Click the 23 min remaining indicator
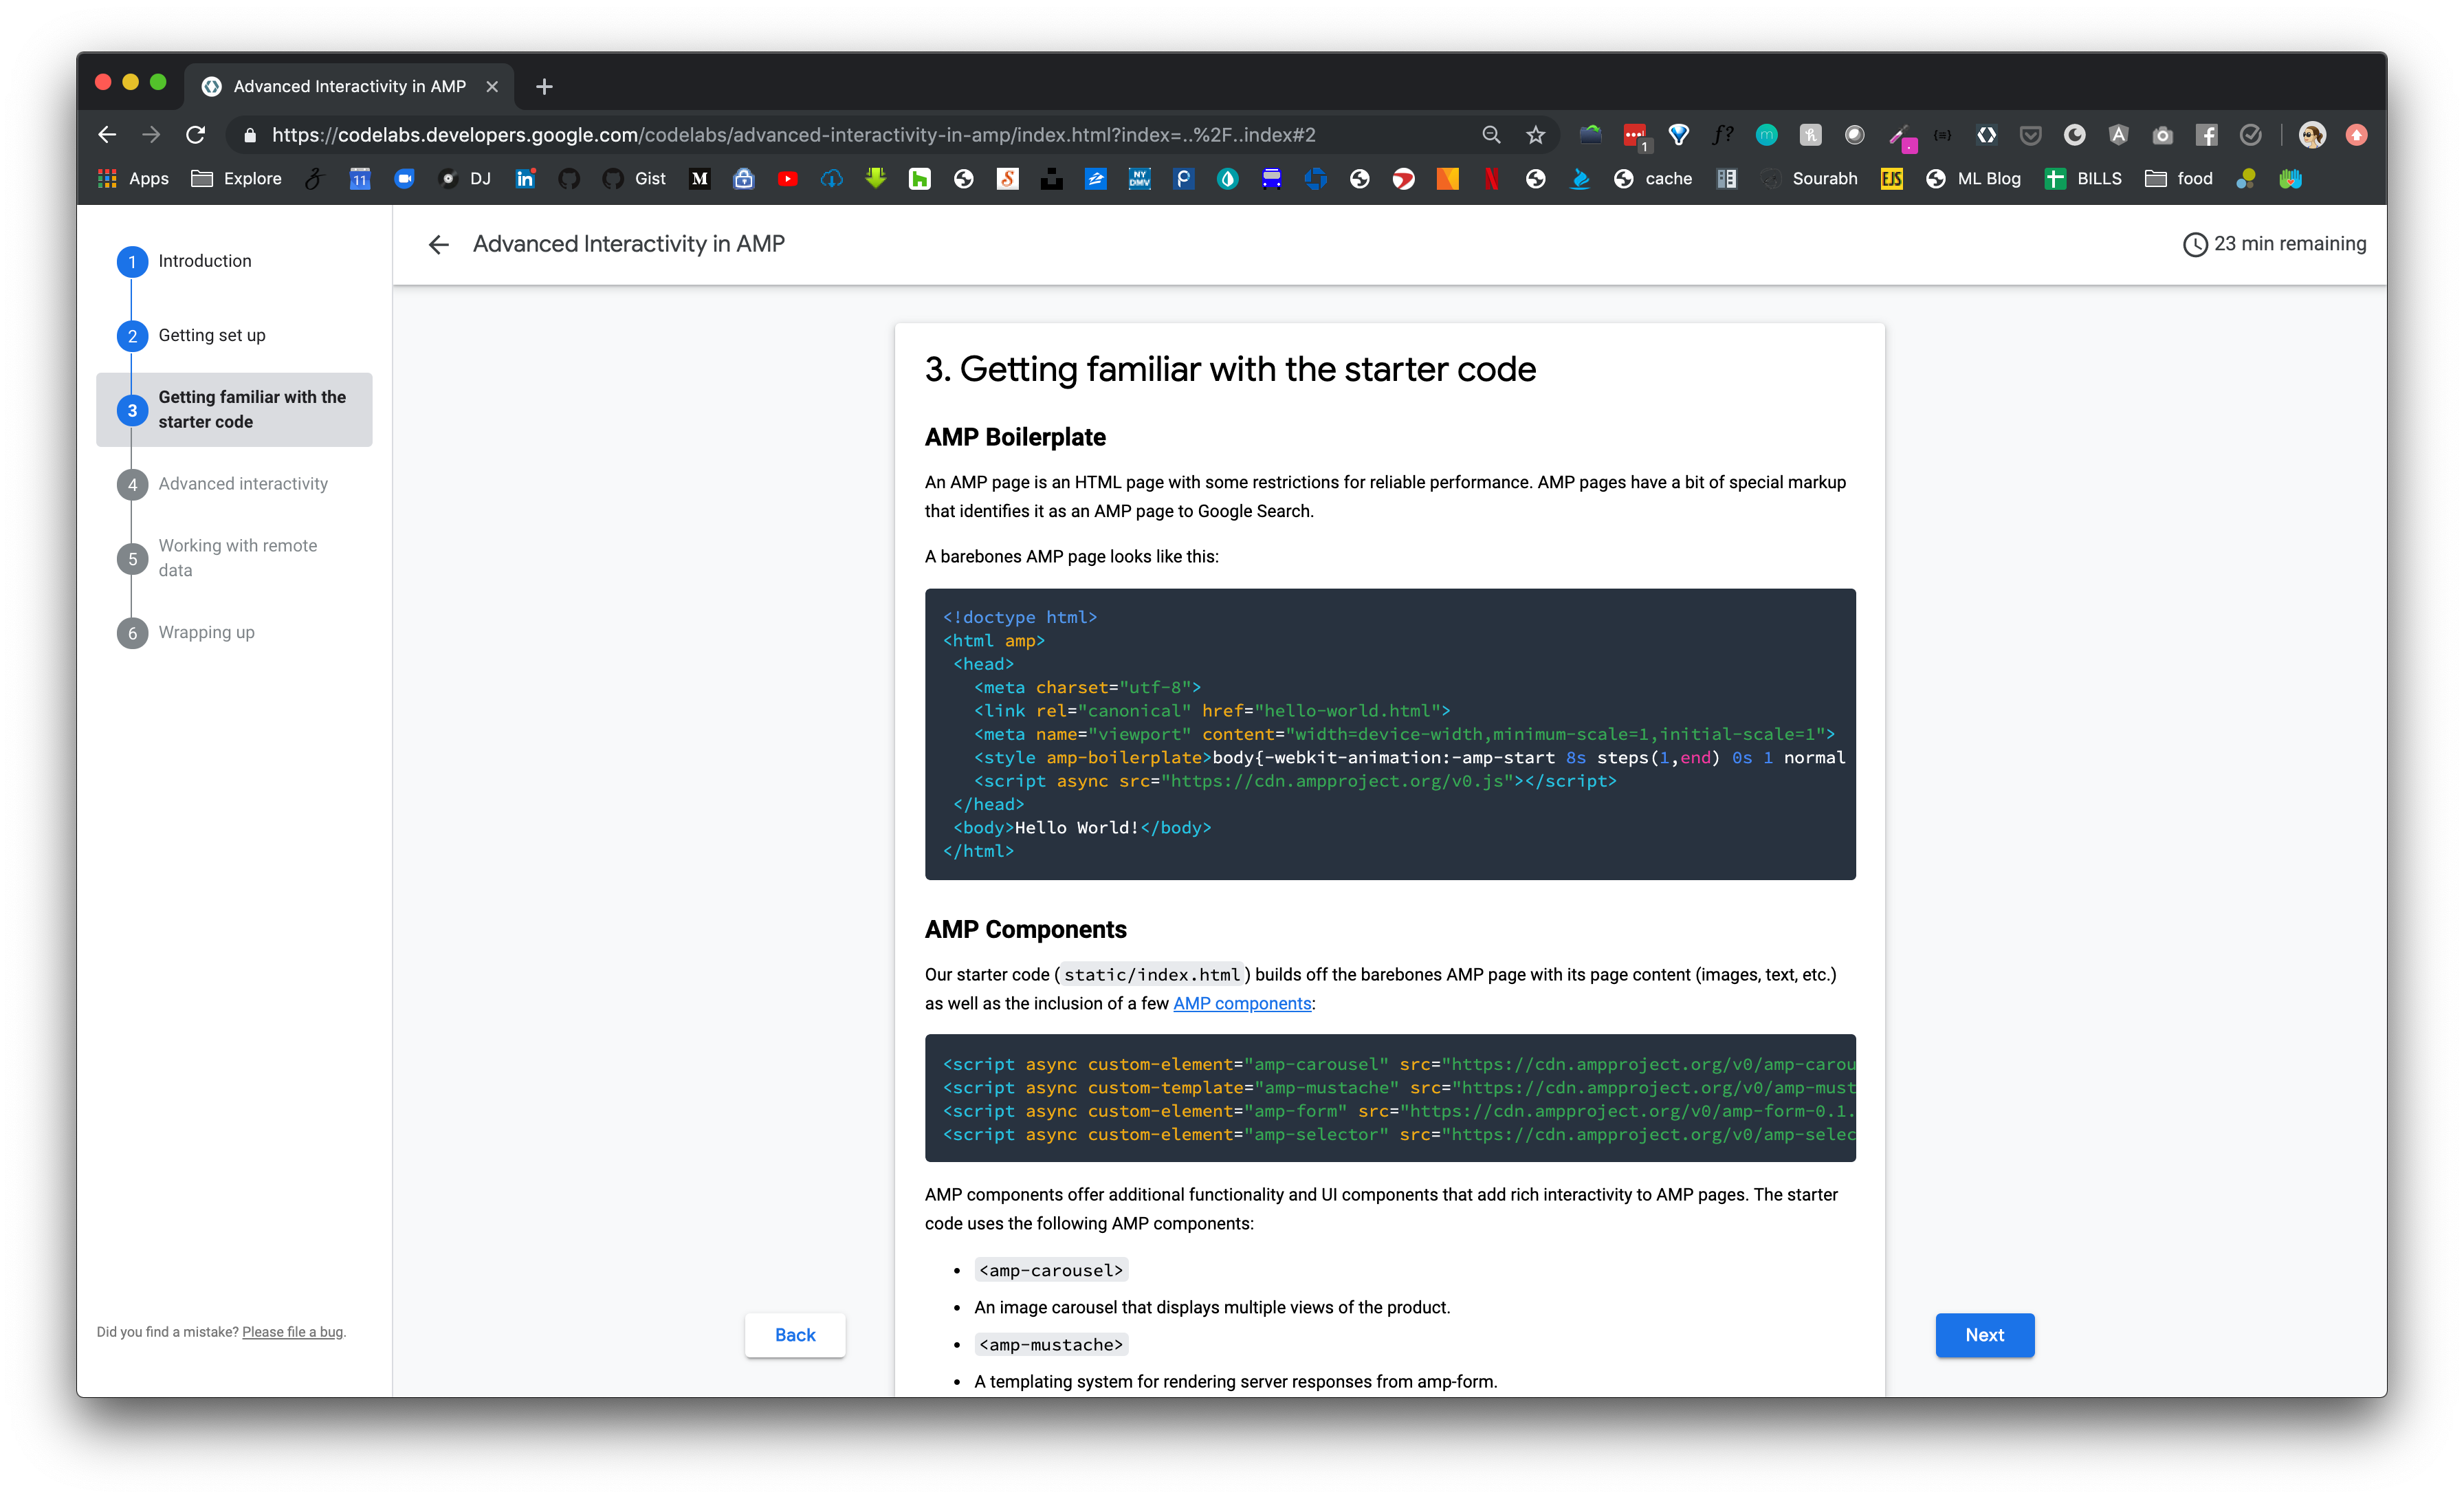Image resolution: width=2464 pixels, height=1499 pixels. tap(2274, 244)
